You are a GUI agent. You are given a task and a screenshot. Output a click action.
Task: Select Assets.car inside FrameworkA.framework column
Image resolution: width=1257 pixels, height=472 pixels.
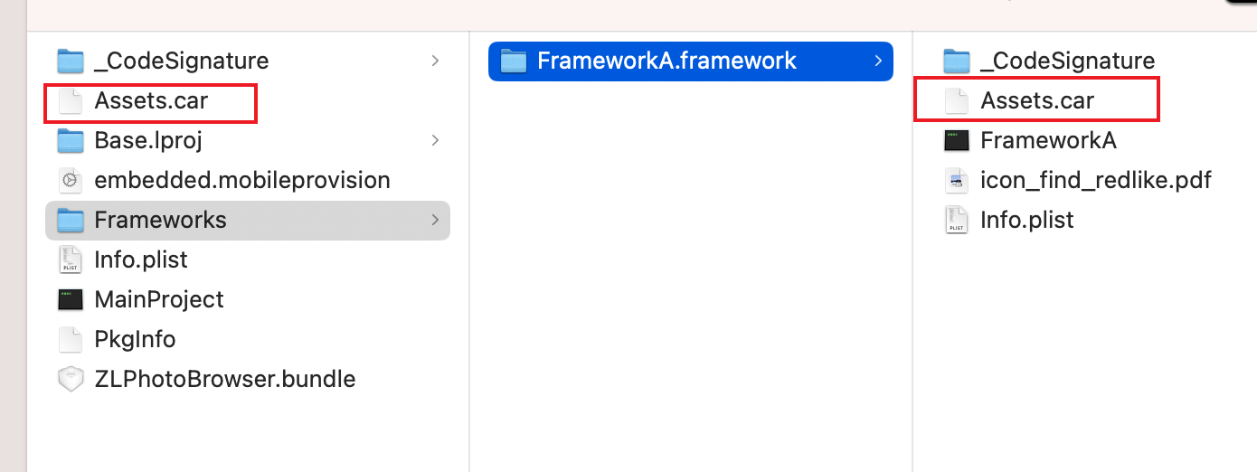point(1037,100)
